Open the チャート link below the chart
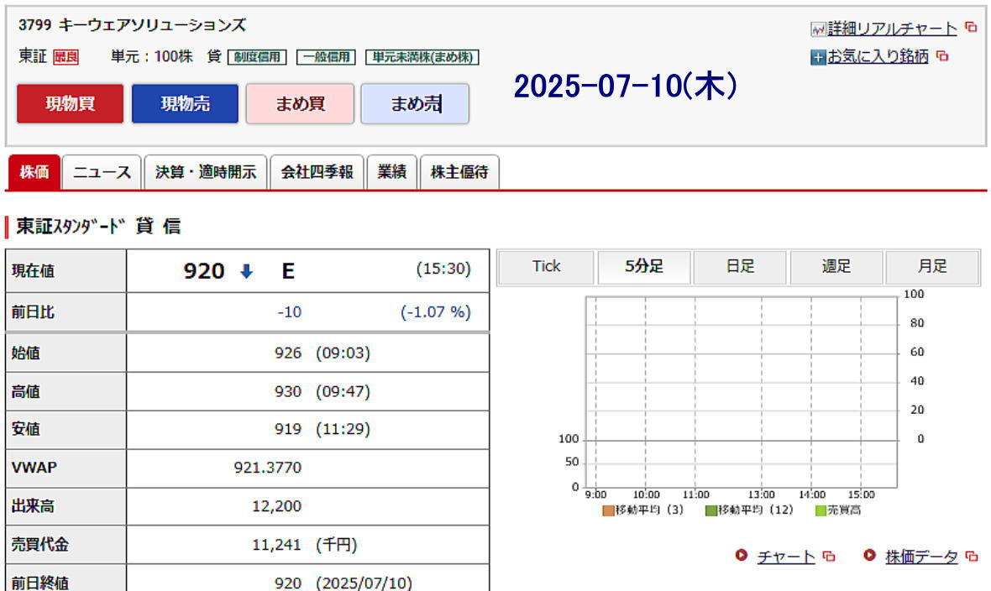 [x=786, y=557]
